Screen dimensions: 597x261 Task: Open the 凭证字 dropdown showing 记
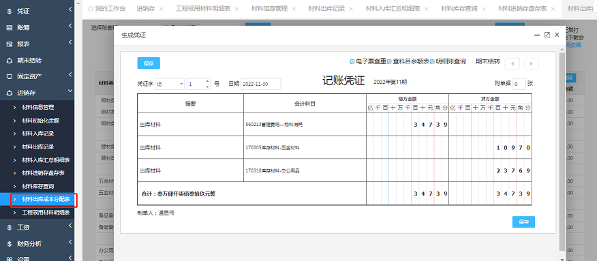(x=170, y=84)
